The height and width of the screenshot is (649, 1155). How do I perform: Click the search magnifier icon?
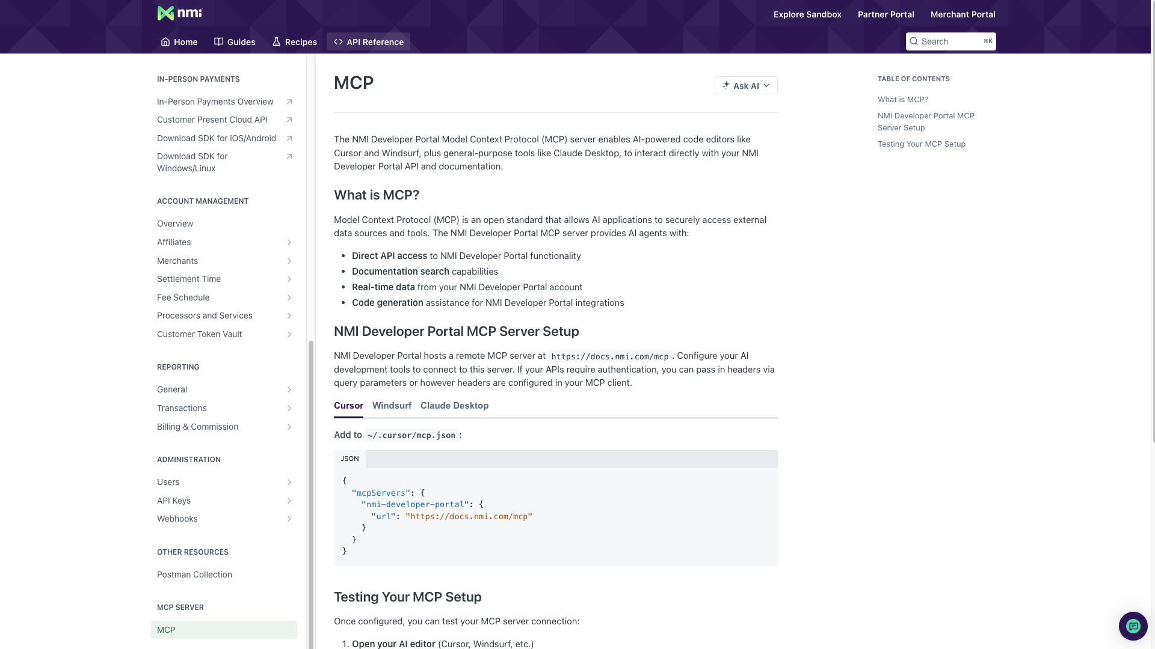(x=914, y=41)
